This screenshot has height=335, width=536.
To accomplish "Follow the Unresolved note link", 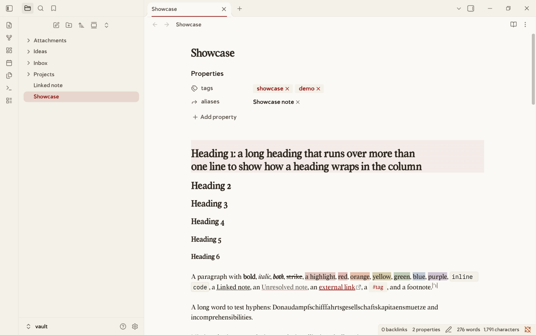I will pos(284,287).
